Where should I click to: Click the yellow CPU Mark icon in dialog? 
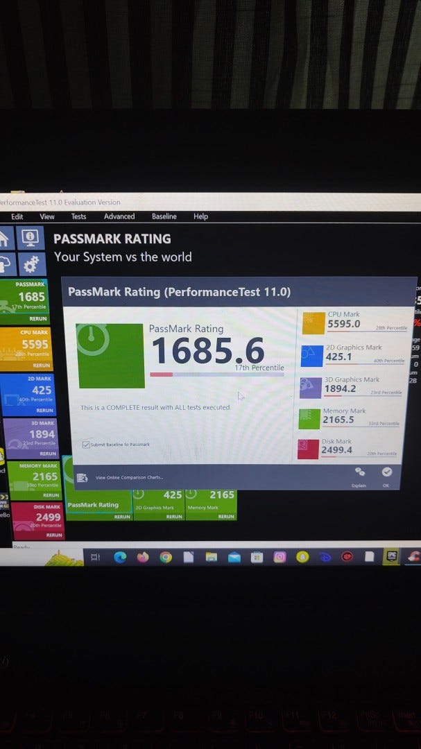313,323
